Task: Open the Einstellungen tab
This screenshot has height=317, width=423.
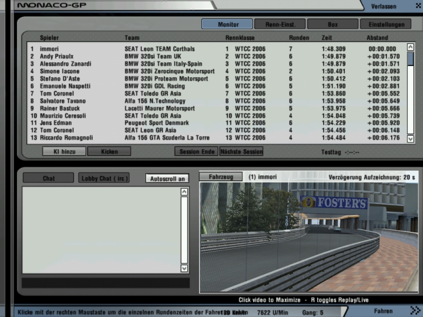Action: click(x=385, y=24)
